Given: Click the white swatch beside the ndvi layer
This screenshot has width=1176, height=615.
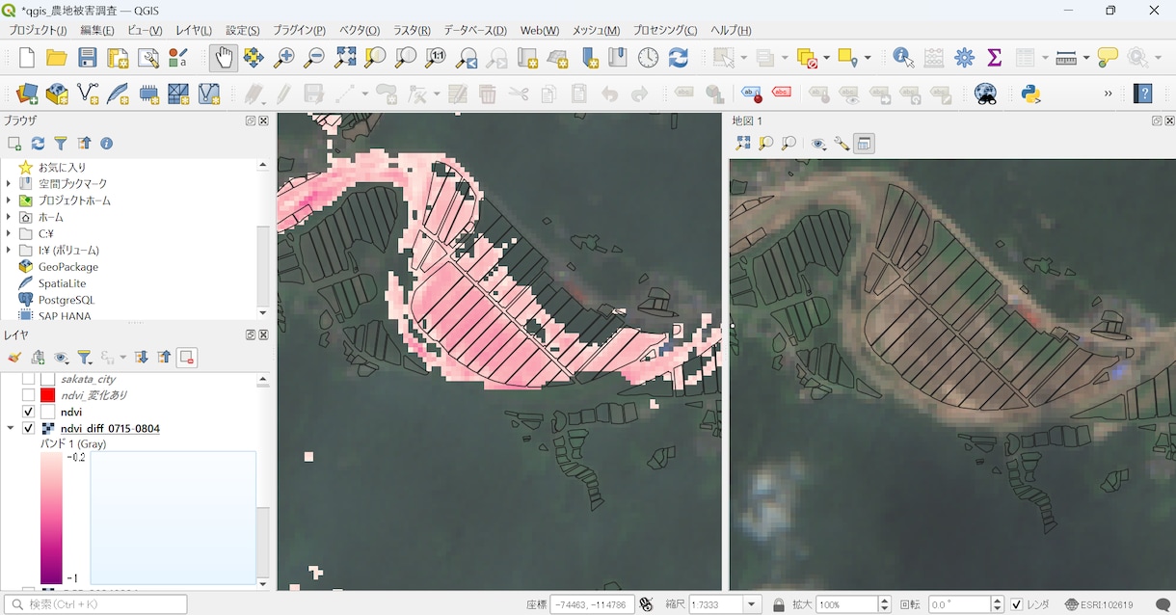Looking at the screenshot, I should 47,412.
